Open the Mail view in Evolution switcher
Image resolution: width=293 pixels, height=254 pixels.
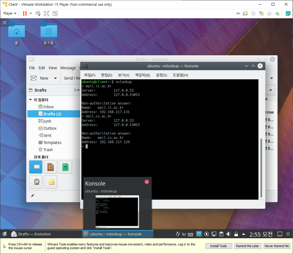tap(35, 167)
